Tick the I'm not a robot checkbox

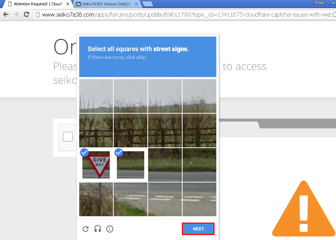point(68,137)
